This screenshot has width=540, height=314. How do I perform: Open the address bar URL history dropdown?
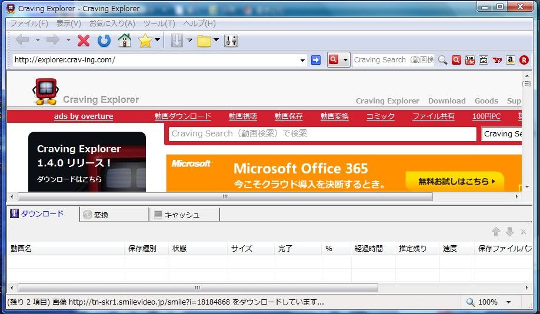(x=302, y=60)
